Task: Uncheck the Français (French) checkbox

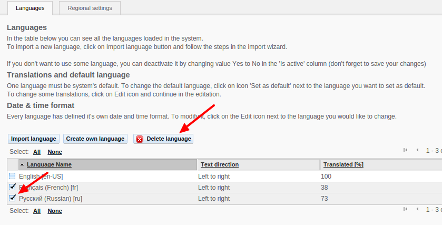Action: (12, 187)
